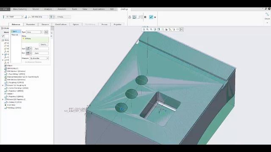Open View Manager icon in graphics toolbar

[x=166, y=29]
